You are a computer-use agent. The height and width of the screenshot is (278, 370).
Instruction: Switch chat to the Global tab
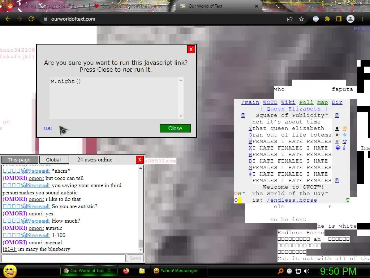tap(54, 160)
